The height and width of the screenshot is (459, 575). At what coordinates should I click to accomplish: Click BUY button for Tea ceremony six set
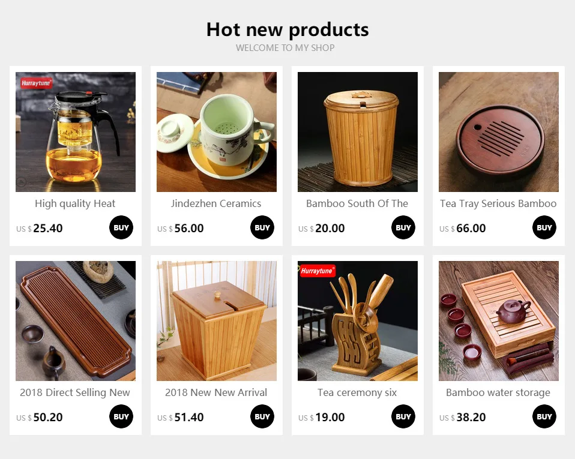tap(403, 416)
